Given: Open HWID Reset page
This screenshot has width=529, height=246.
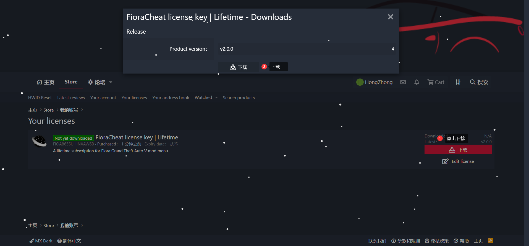Looking at the screenshot, I should [x=40, y=98].
